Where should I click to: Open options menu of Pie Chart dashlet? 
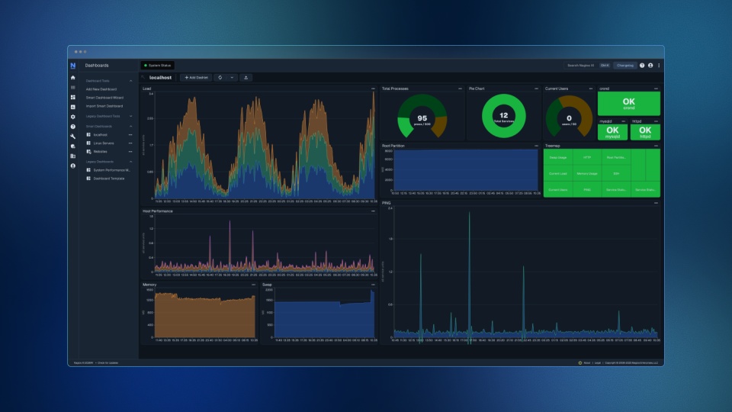tap(536, 89)
